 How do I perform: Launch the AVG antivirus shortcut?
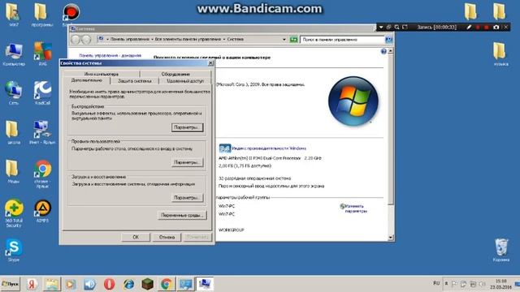(x=43, y=54)
